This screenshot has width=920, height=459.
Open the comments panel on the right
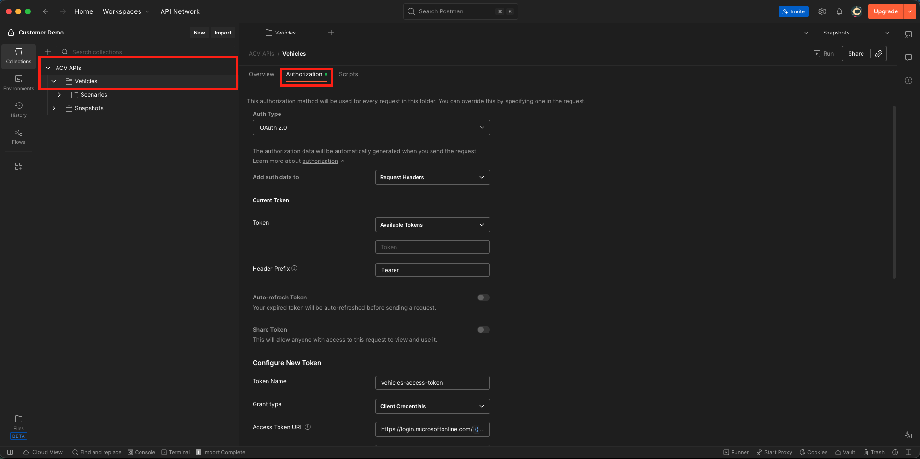pos(908,57)
